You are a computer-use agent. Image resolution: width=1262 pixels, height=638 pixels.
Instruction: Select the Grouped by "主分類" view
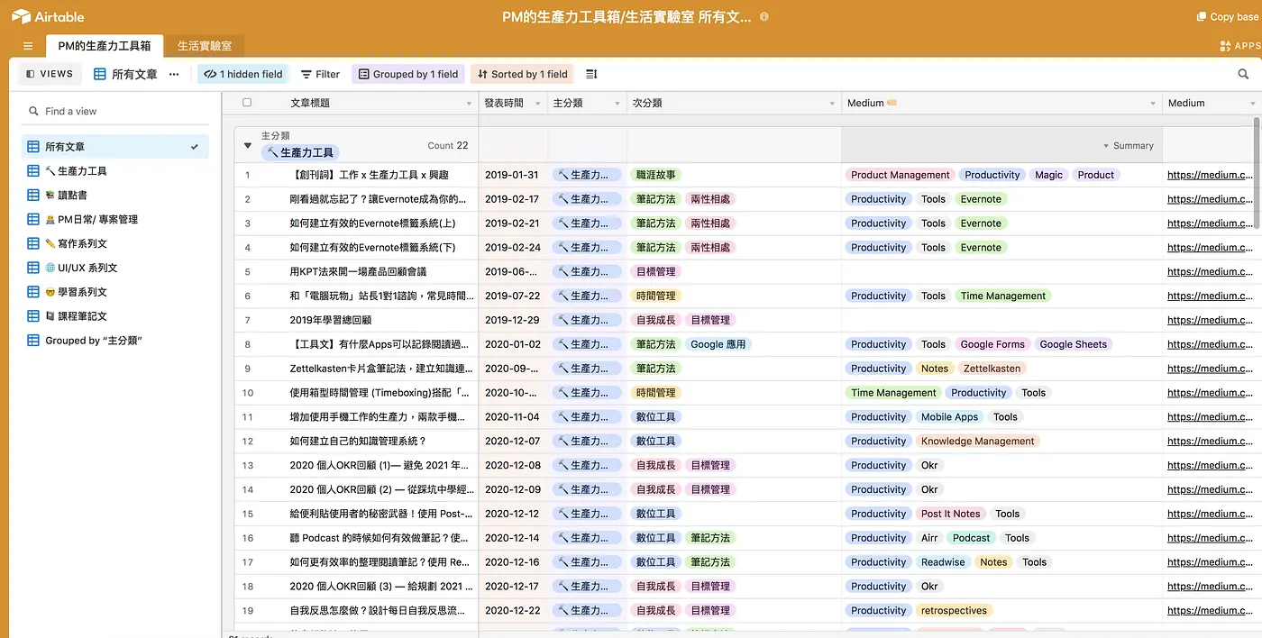115,341
